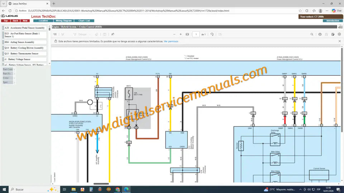This screenshot has height=193, width=344.
Task: Select H84 Airbag Sensor Assembly item
Action: [x=24, y=42]
